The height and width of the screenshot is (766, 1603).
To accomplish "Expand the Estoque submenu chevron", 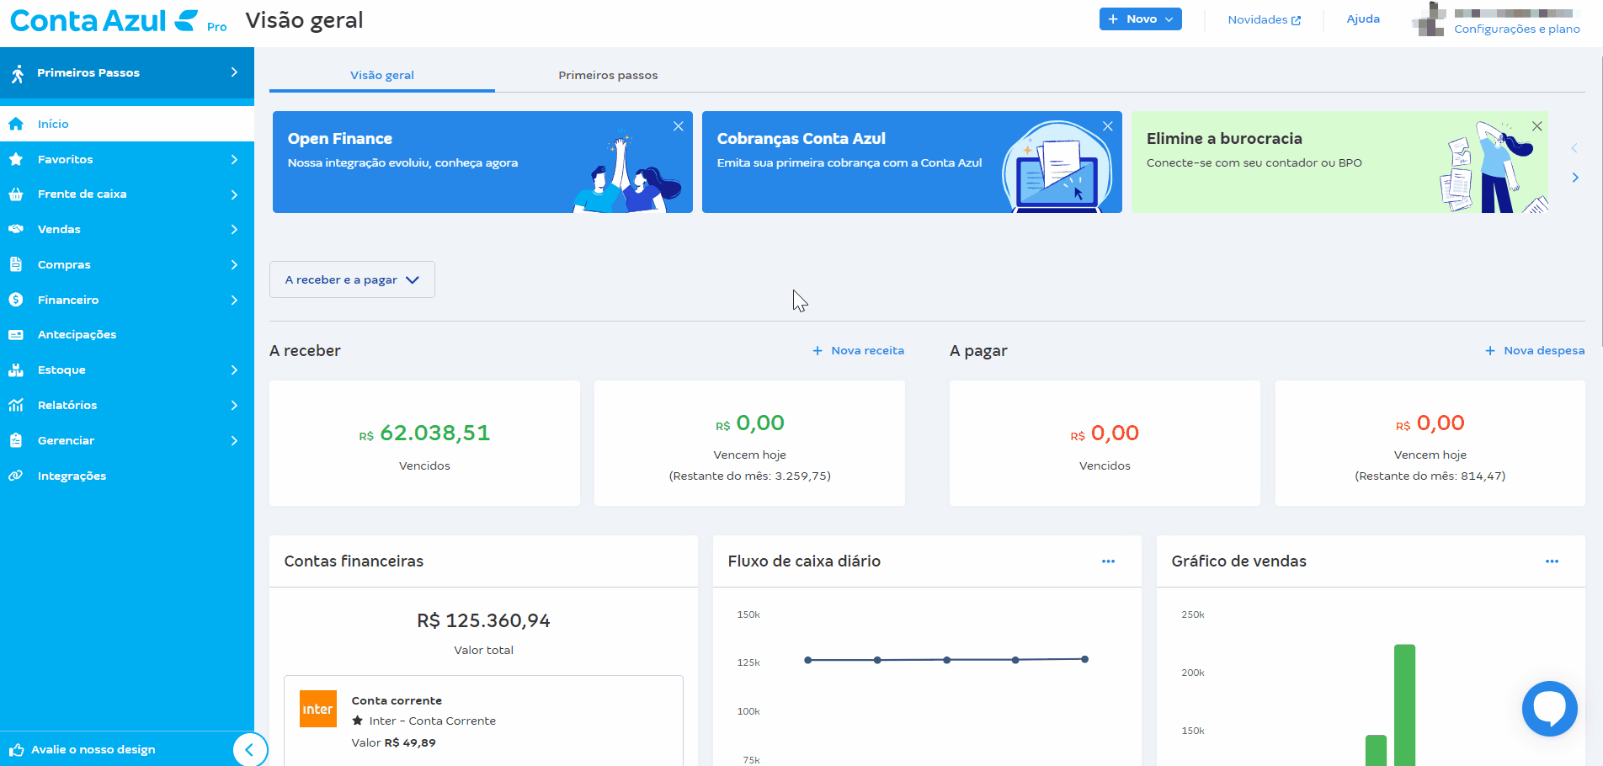I will (234, 370).
